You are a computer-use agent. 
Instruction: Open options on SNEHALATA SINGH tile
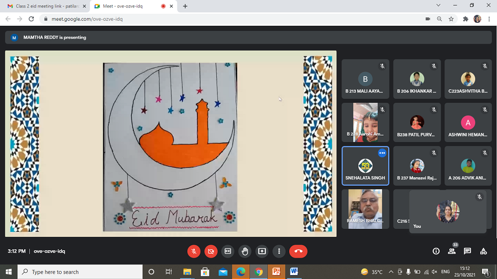[382, 153]
